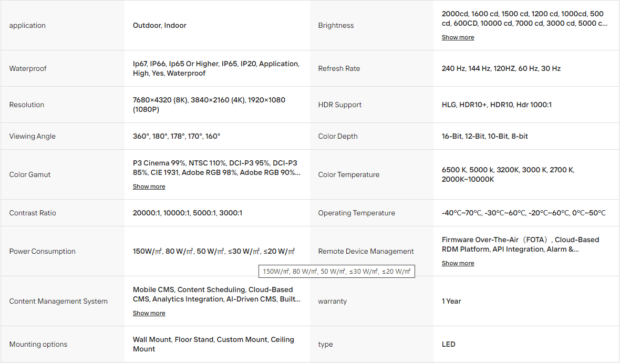The image size is (620, 363).
Task: Click the 'Viewing Angle' label
Action: 33,136
